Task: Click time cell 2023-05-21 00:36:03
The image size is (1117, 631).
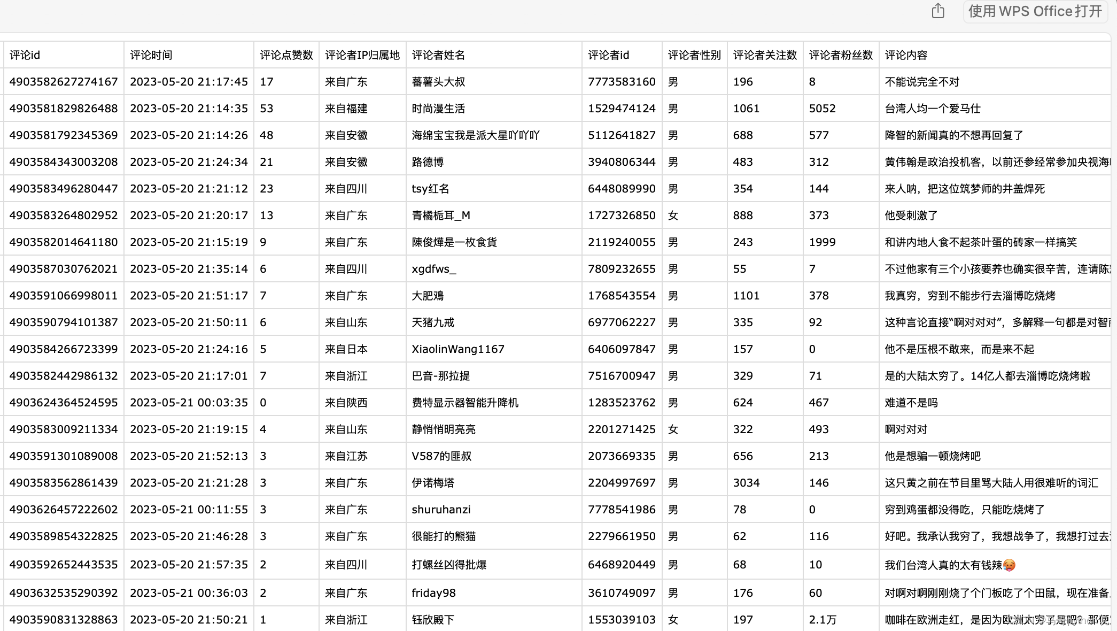Action: click(x=189, y=593)
